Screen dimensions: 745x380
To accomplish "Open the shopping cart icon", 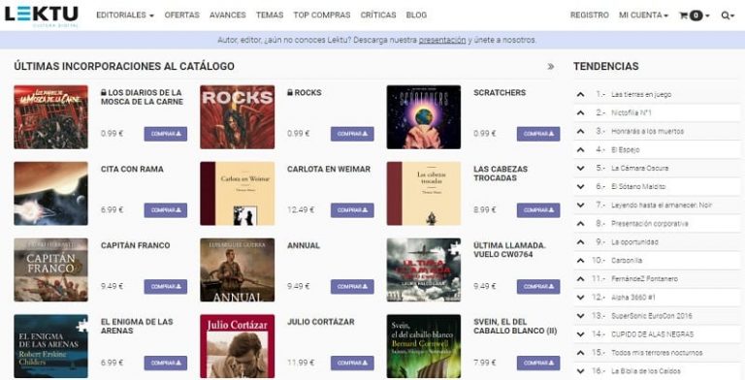I will click(x=684, y=16).
